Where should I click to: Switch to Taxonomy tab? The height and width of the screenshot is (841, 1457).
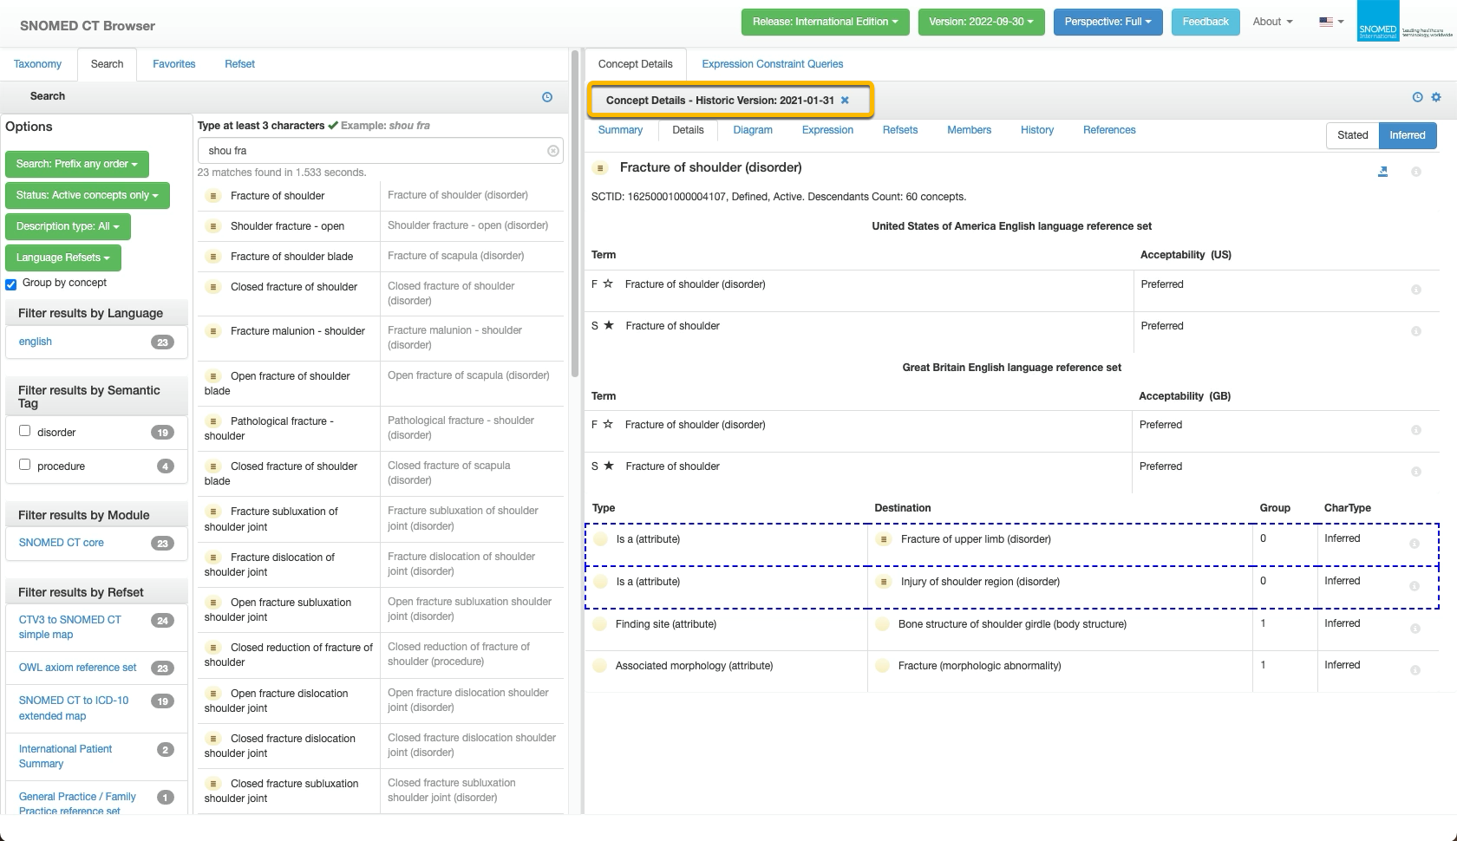coord(37,64)
